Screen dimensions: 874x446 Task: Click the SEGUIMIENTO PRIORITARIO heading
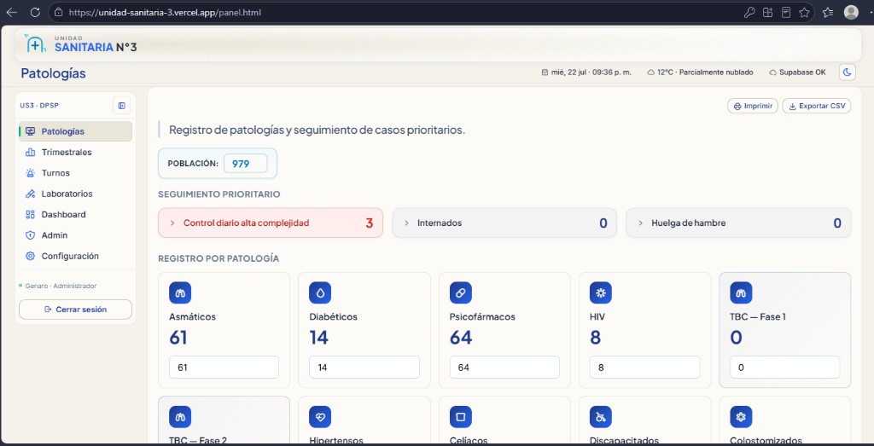coord(219,194)
